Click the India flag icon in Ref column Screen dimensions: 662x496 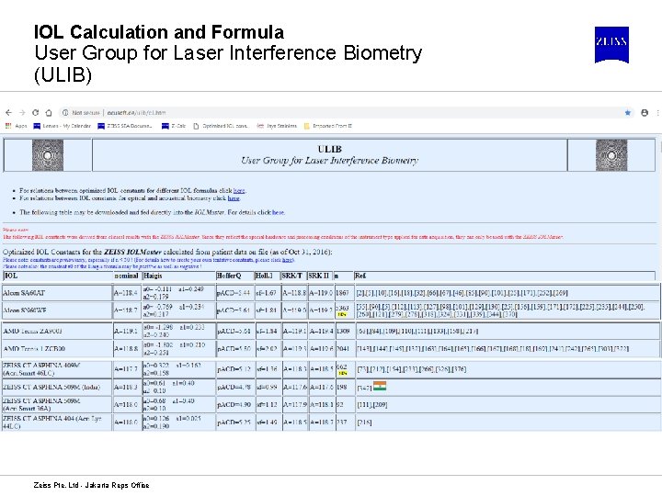pos(380,386)
